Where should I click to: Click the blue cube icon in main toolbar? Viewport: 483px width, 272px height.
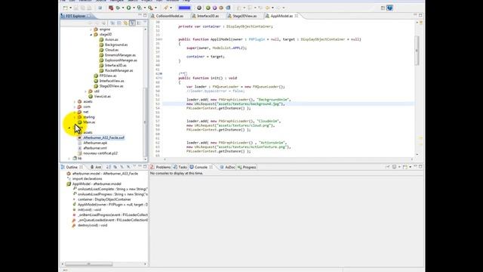pos(228,8)
